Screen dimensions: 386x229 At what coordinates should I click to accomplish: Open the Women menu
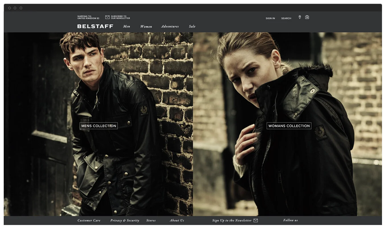146,27
